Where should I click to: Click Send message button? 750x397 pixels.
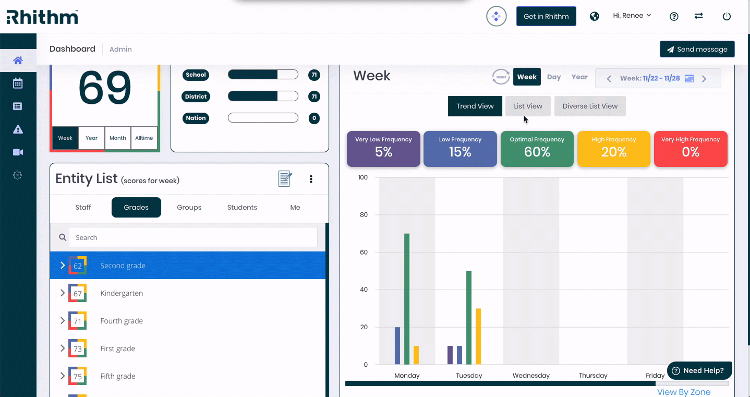pyautogui.click(x=697, y=49)
